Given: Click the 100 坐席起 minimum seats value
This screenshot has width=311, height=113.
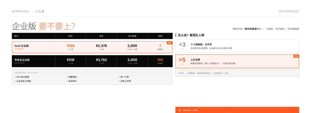Looking at the screenshot, I should (x=160, y=61).
